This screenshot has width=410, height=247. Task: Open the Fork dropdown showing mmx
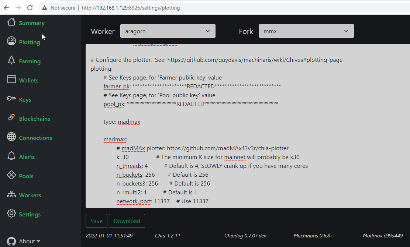pos(306,31)
